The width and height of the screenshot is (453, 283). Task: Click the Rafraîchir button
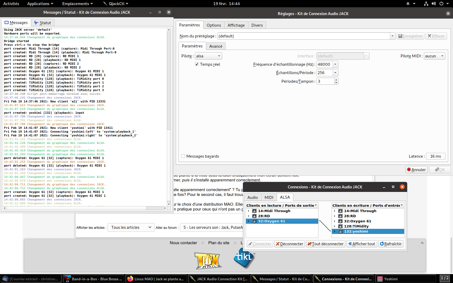pos(391,244)
